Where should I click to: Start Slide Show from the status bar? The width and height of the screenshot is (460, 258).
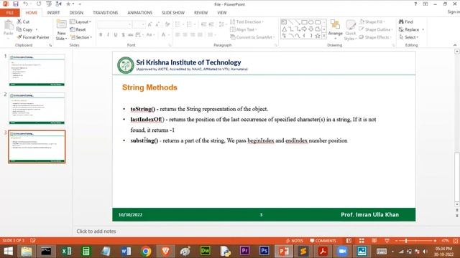coord(387,241)
